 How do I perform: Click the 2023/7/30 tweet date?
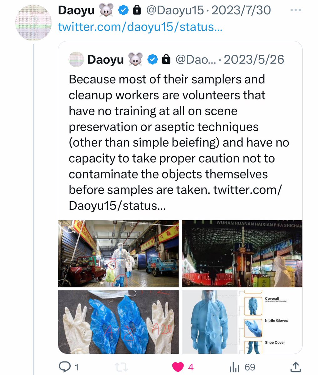point(241,11)
